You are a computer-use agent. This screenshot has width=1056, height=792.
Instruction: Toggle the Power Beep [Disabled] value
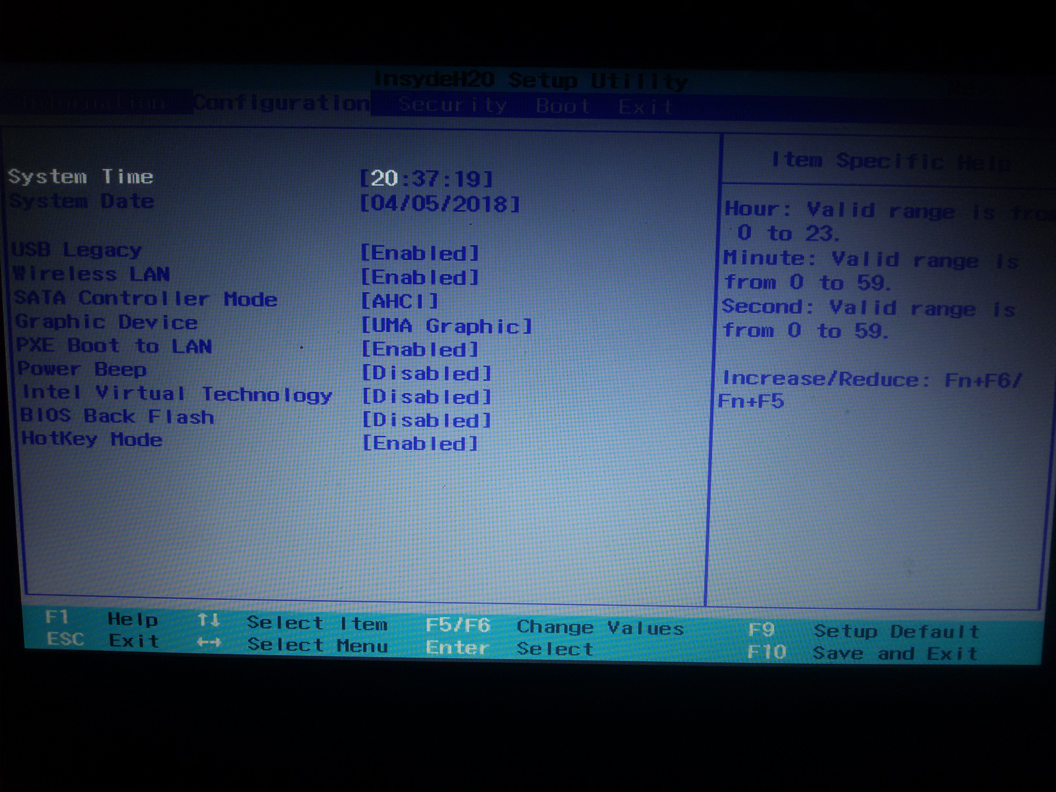point(427,373)
